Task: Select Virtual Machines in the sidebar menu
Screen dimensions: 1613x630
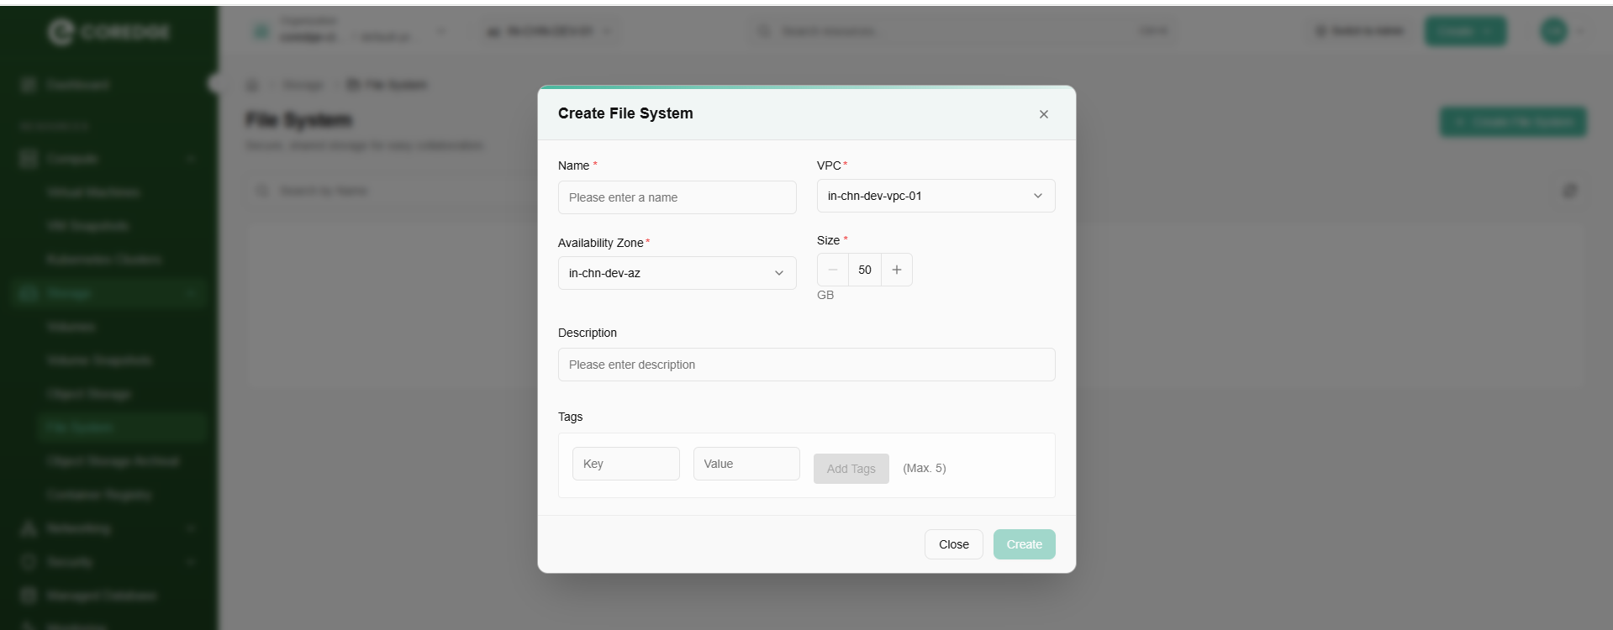Action: click(93, 192)
